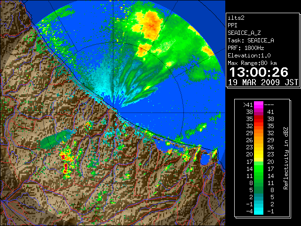Click the date '19 MAR 2009 JST'
Image resolution: width=301 pixels, height=226 pixels.
[x=263, y=82]
